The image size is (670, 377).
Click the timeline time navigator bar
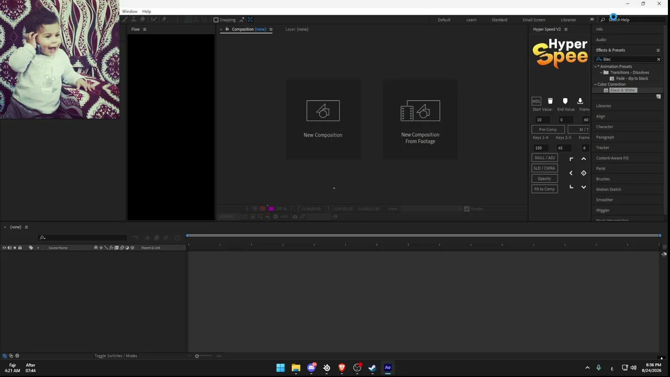(423, 236)
